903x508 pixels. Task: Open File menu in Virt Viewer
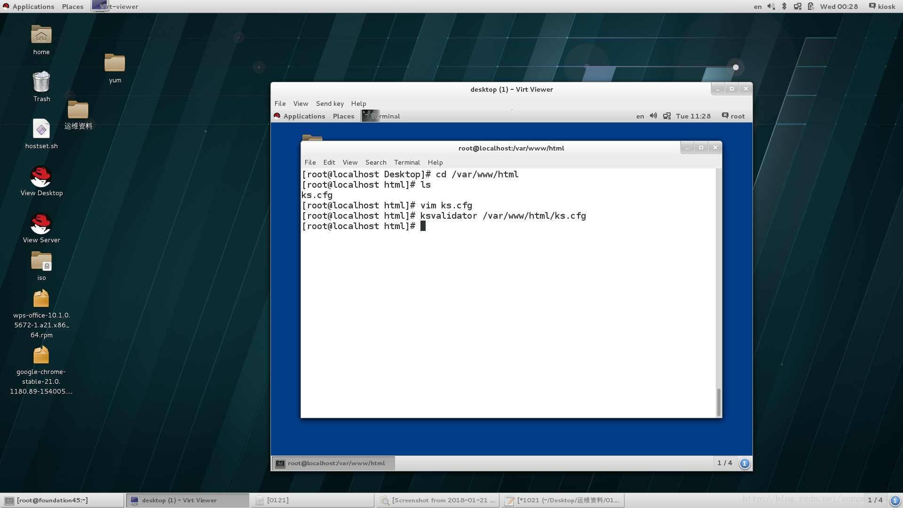pos(280,103)
